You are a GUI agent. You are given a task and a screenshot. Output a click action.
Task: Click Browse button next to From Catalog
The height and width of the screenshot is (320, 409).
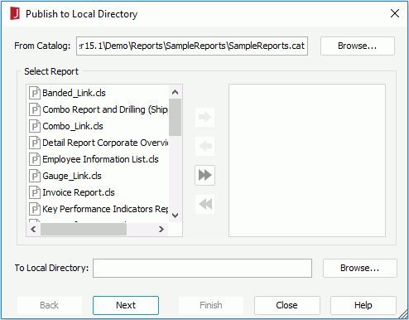pyautogui.click(x=358, y=46)
